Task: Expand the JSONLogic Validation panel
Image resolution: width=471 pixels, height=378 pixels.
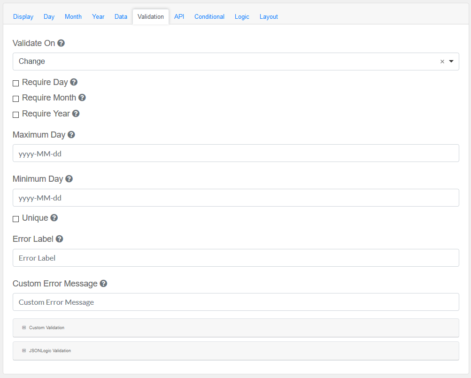Action: pyautogui.click(x=50, y=351)
